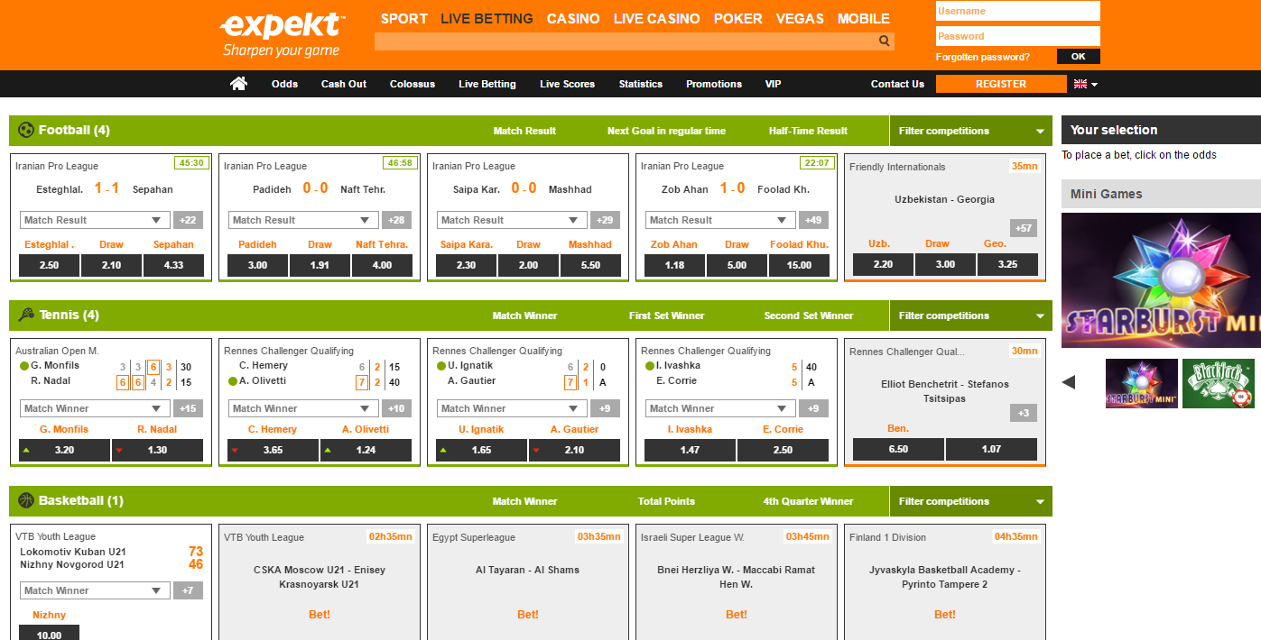The height and width of the screenshot is (640, 1261).
Task: Open VIP in navigation bar
Action: point(773,84)
